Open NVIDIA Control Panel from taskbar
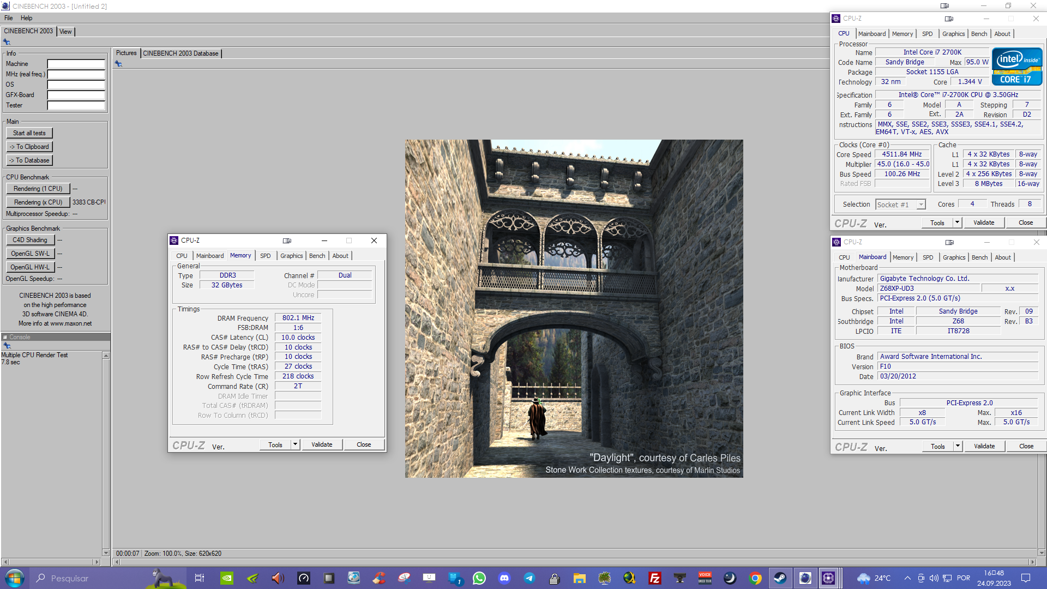The image size is (1047, 589). pyautogui.click(x=226, y=578)
